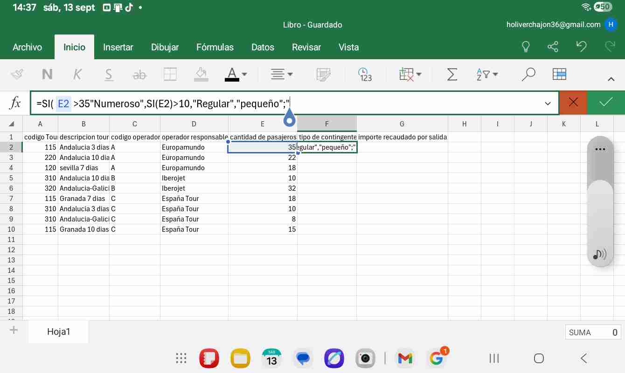This screenshot has width=625, height=373.
Task: Switch to the Fórmulas tab
Action: coord(215,47)
